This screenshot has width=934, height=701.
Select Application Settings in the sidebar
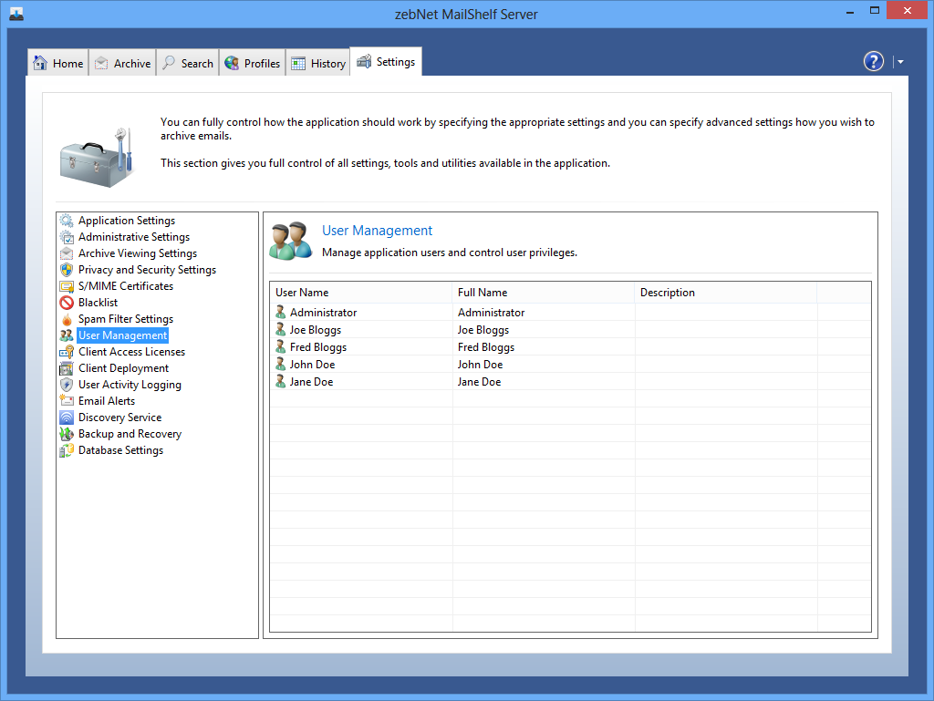point(126,221)
